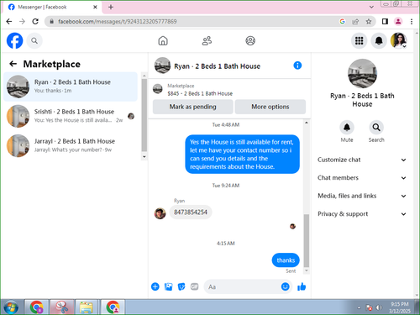Screen dimensions: 420x315
Task: Reload the page in Chrome
Action: 35,21
